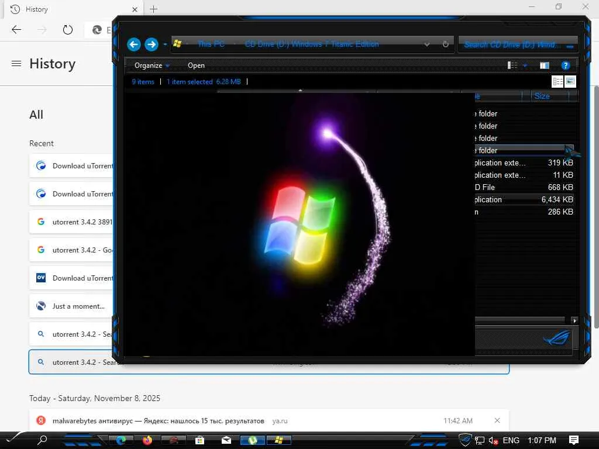
Task: Click the Windows flag icon in the address bar
Action: [x=177, y=43]
